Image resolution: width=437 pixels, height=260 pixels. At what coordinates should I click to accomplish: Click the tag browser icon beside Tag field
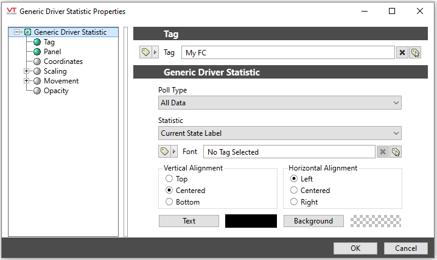[x=145, y=52]
